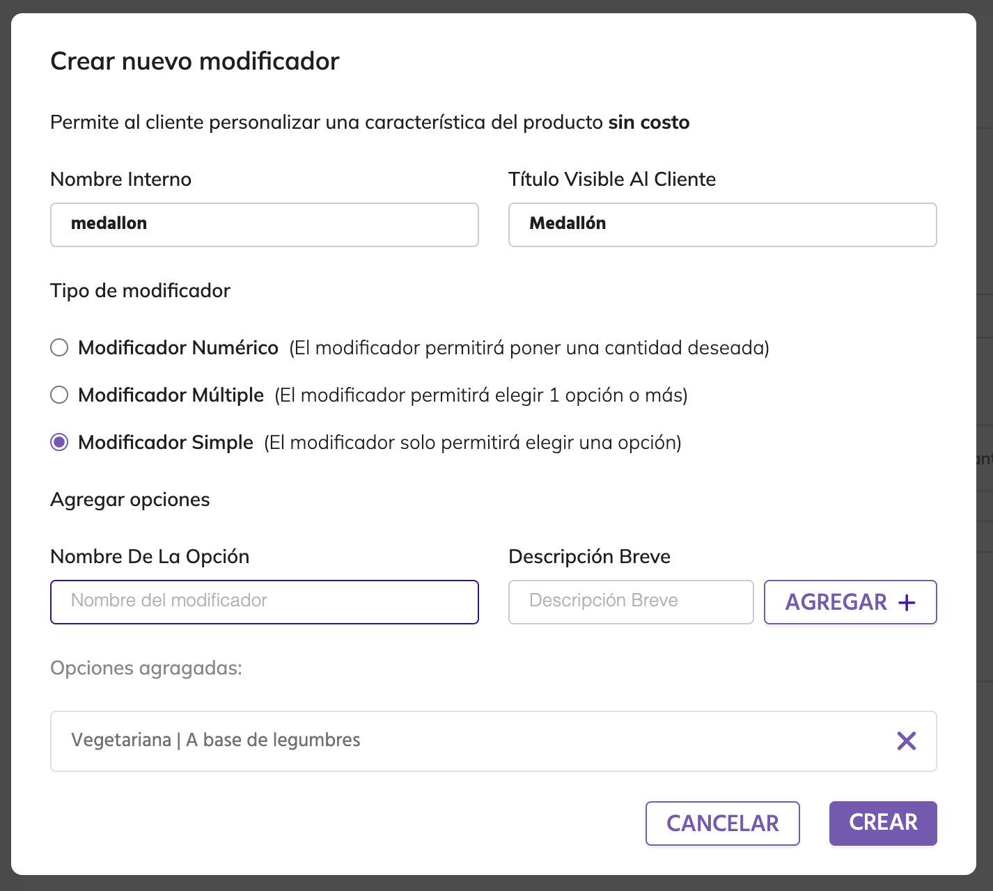
Task: Click the plus icon on the AGREGAR button
Action: click(x=907, y=603)
